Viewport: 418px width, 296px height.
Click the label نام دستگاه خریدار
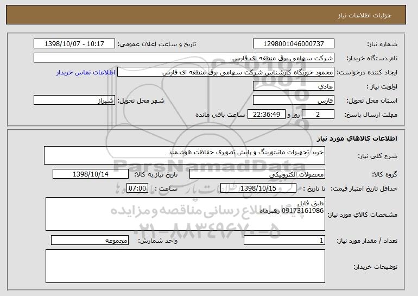tap(372, 58)
